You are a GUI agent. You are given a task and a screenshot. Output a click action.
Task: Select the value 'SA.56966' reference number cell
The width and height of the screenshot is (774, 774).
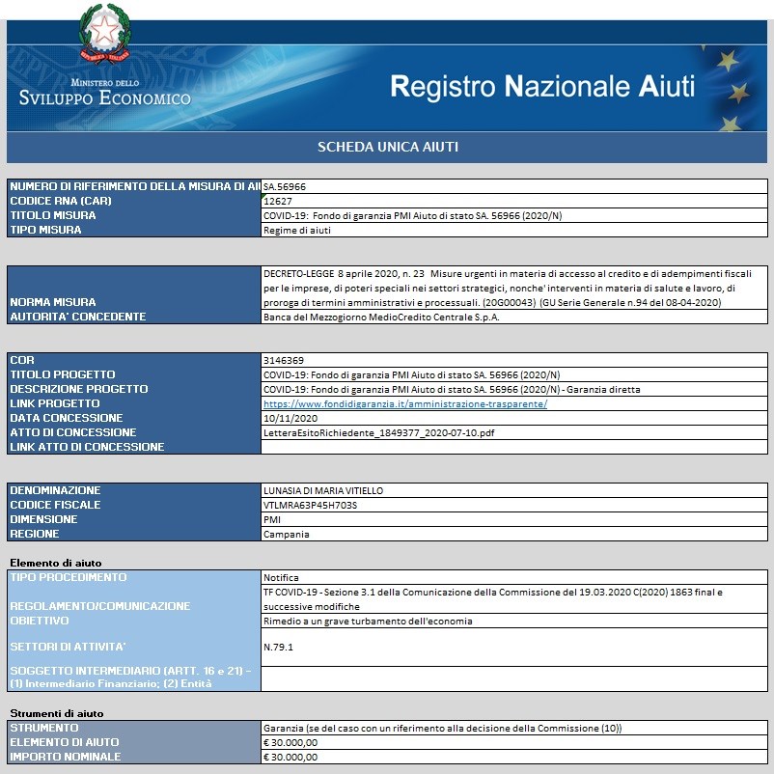[513, 186]
